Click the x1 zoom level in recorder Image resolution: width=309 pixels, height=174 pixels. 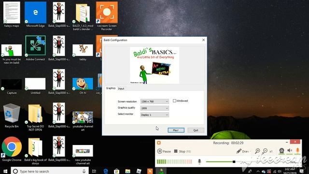(271, 151)
